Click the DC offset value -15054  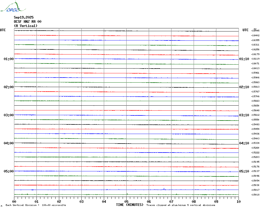(x=255, y=181)
